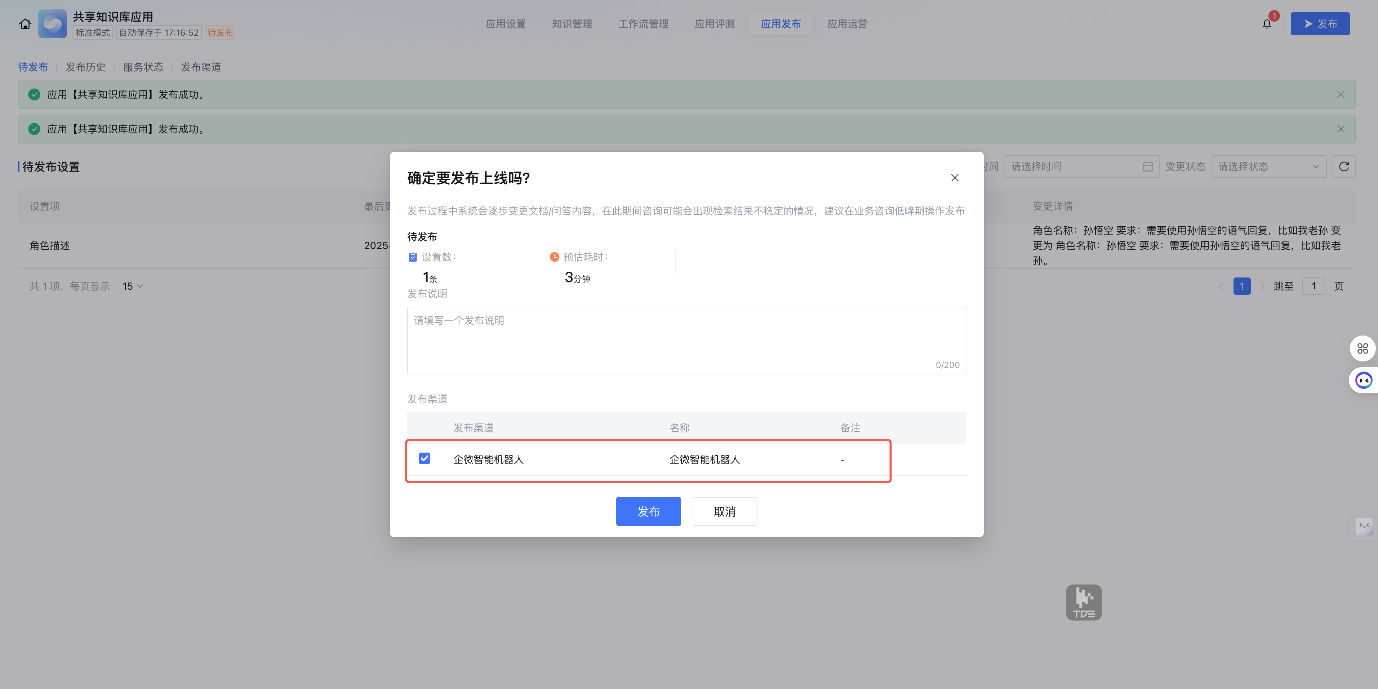Open the robot assistant floating icon

(1364, 380)
